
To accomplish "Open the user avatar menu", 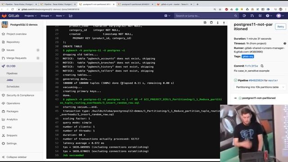I will click(x=280, y=16).
